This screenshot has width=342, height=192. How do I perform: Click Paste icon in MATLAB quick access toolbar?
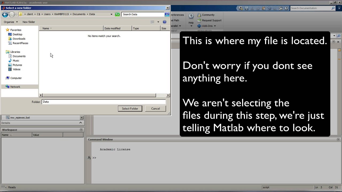(263, 8)
